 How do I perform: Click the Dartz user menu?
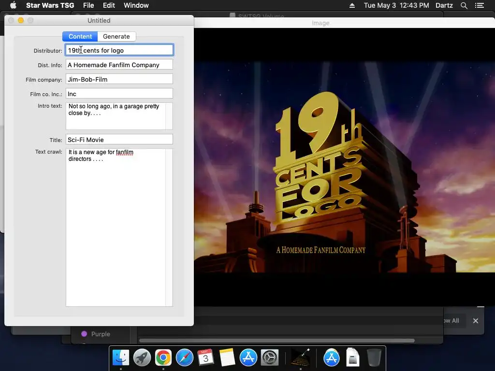pos(444,5)
